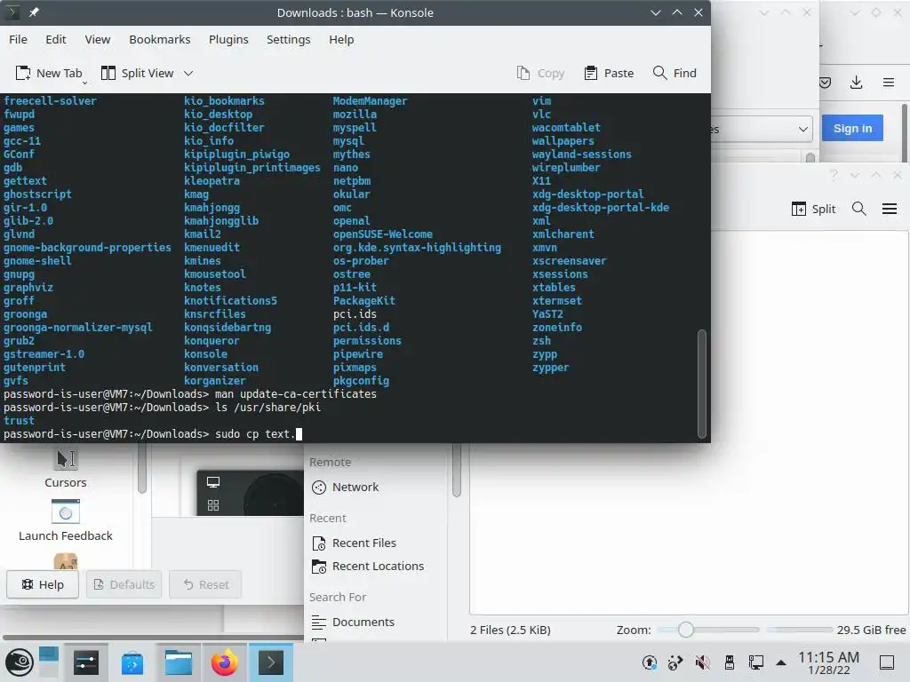Click the System Settings sidebar scrollbar
The height and width of the screenshot is (682, 910).
pyautogui.click(x=141, y=469)
